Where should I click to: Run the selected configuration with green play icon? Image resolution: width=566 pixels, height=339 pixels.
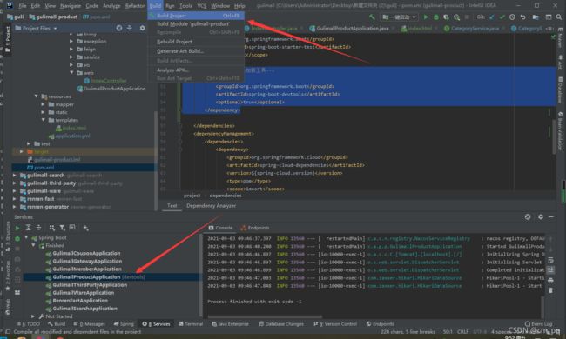[x=426, y=17]
